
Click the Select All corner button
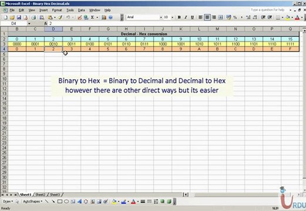4,29
